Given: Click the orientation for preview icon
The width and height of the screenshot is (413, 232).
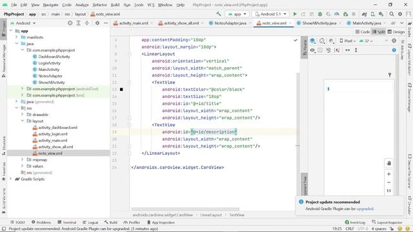Looking at the screenshot, I should coord(322,41).
